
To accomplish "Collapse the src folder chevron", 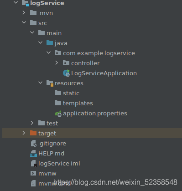I will pos(24,23).
